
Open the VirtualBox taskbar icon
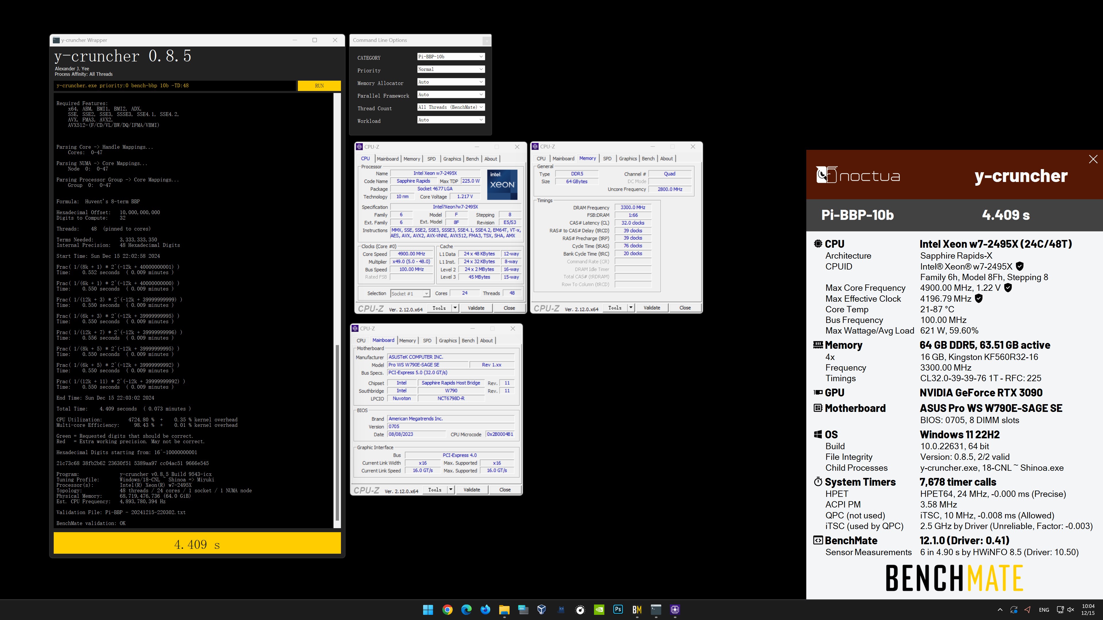tap(542, 610)
